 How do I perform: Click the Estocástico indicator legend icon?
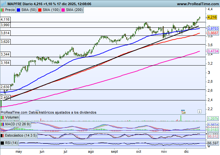point(3,136)
